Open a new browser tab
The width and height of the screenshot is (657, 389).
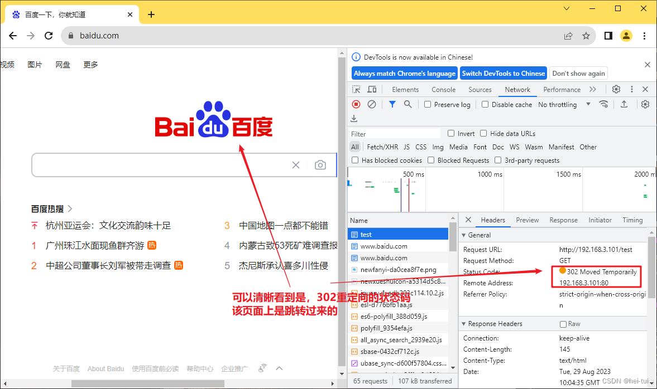click(x=151, y=14)
